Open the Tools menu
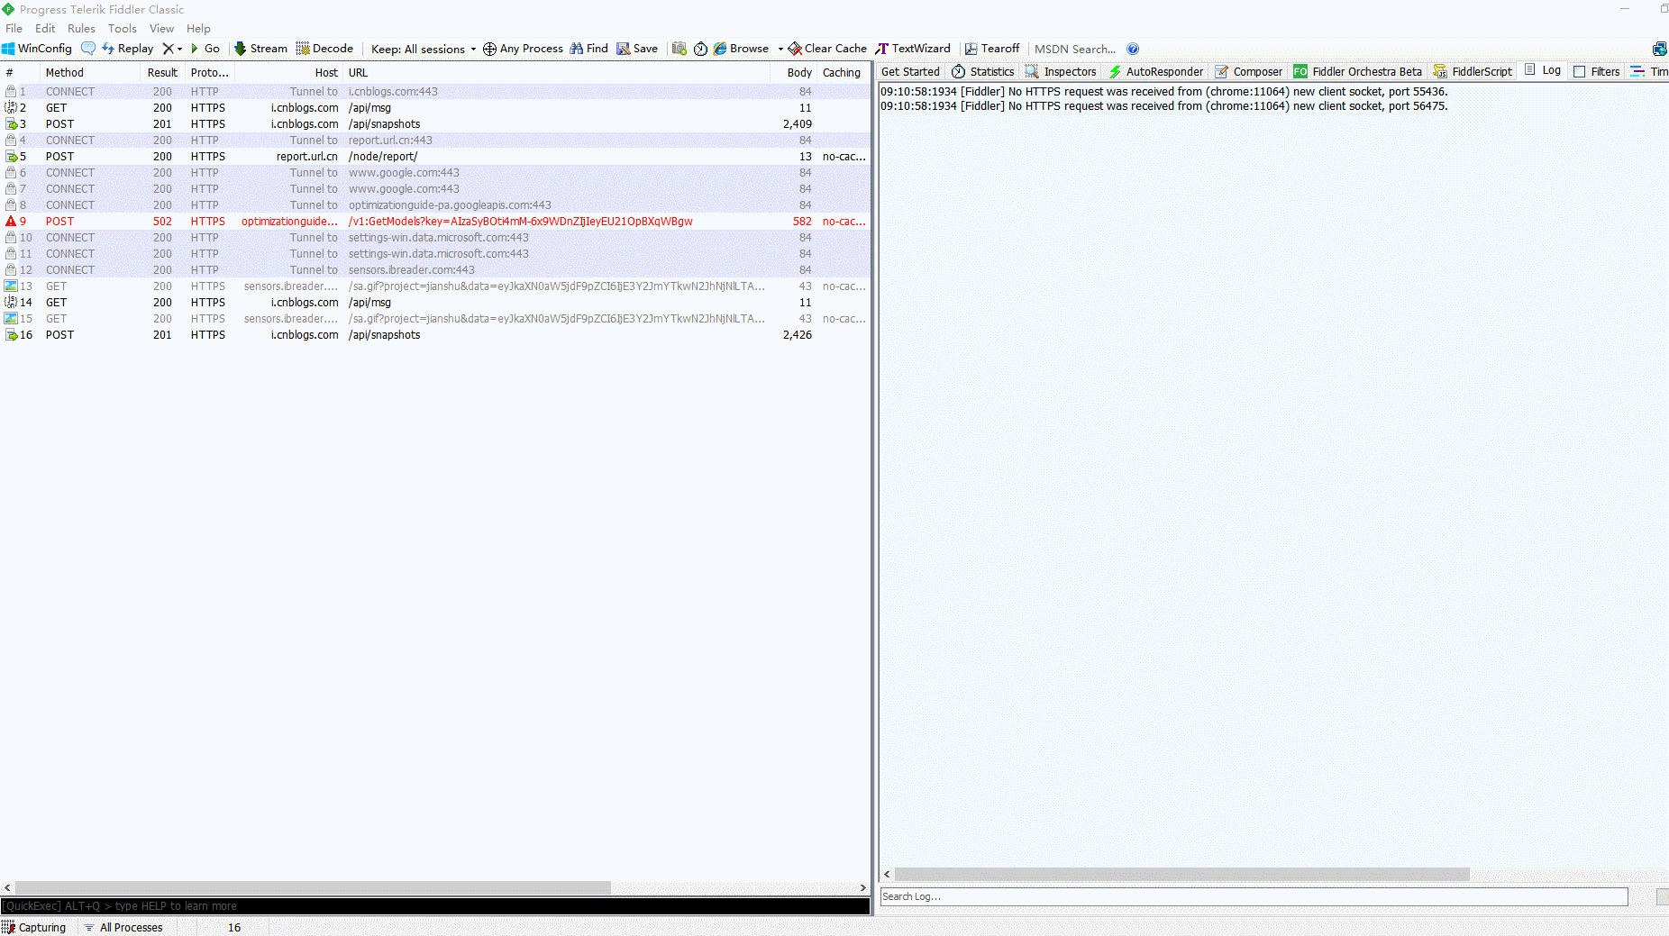 tap(123, 29)
